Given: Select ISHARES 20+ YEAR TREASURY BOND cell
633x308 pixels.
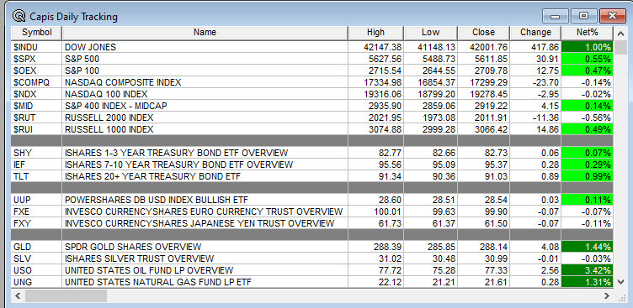Looking at the screenshot, I should (205, 176).
